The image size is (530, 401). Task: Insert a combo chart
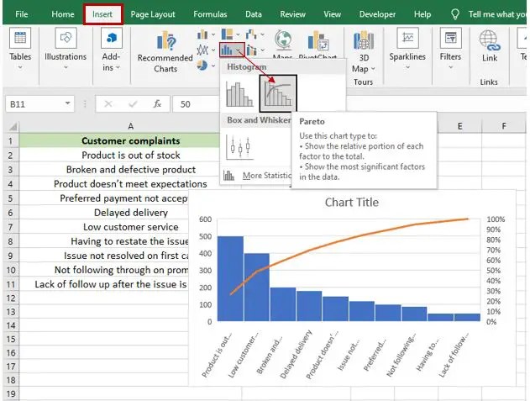click(x=251, y=50)
